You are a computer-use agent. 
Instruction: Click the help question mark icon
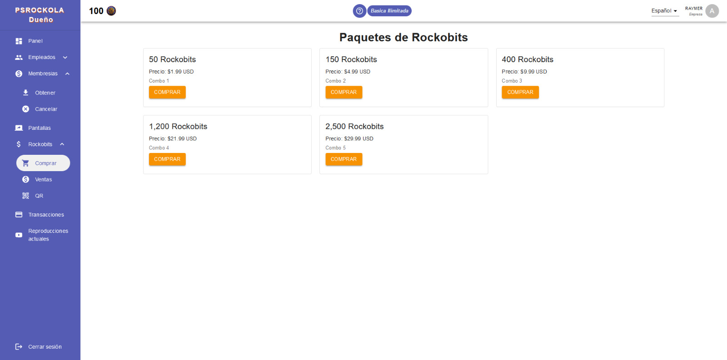[x=359, y=11]
